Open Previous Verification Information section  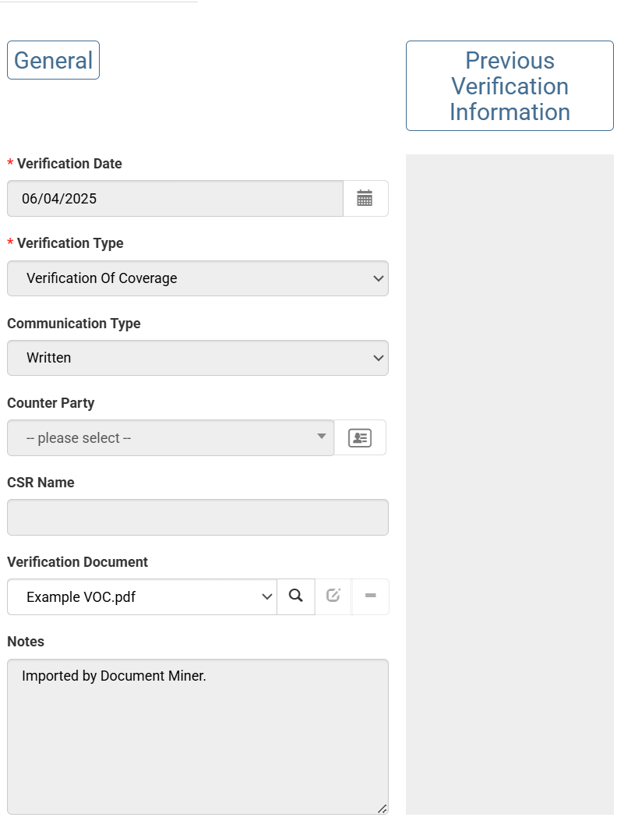(509, 86)
